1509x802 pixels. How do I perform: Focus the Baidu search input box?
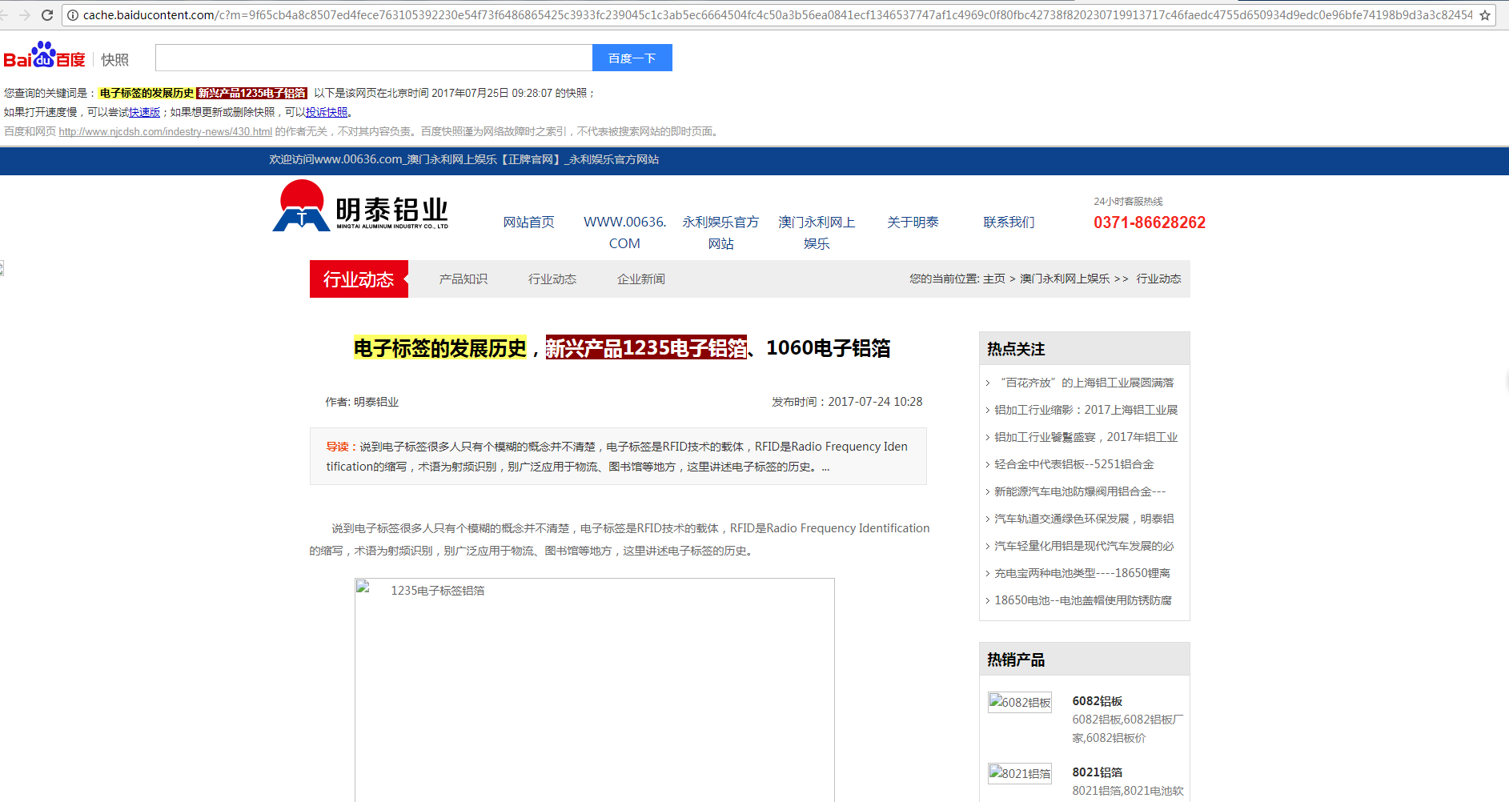[374, 58]
